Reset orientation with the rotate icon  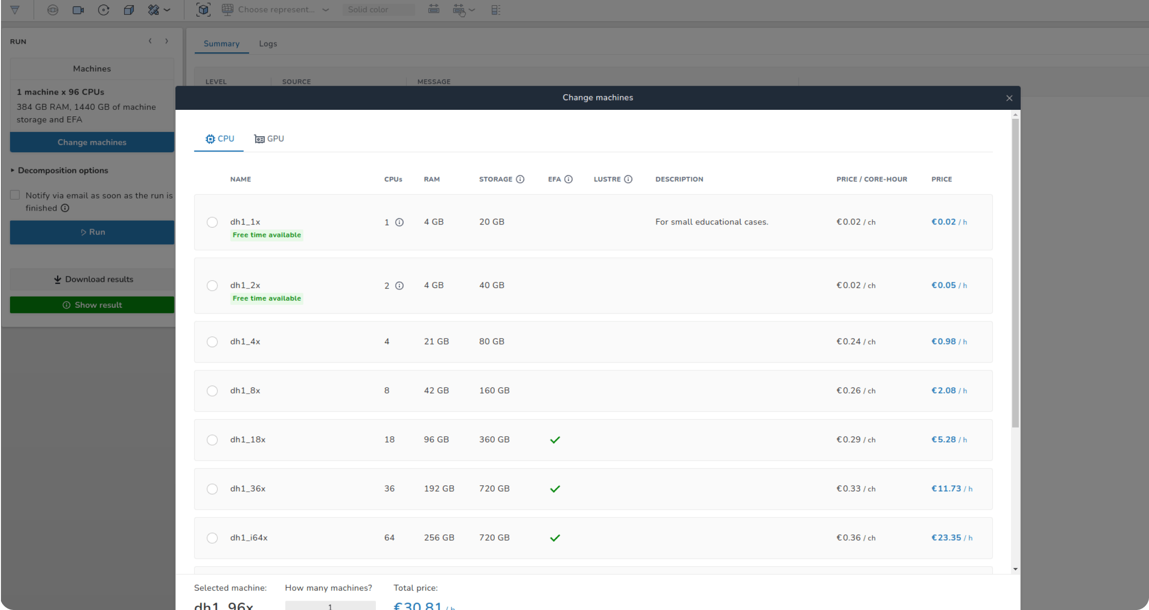click(x=103, y=9)
